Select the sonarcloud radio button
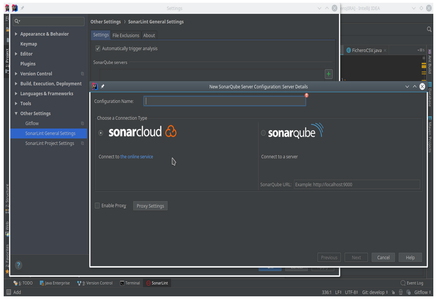The height and width of the screenshot is (300, 437). tap(100, 133)
